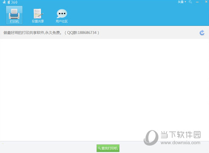Viewport: 209px width, 153px height.
Task: Click the green 查找打印机 button
Action: 108,148
